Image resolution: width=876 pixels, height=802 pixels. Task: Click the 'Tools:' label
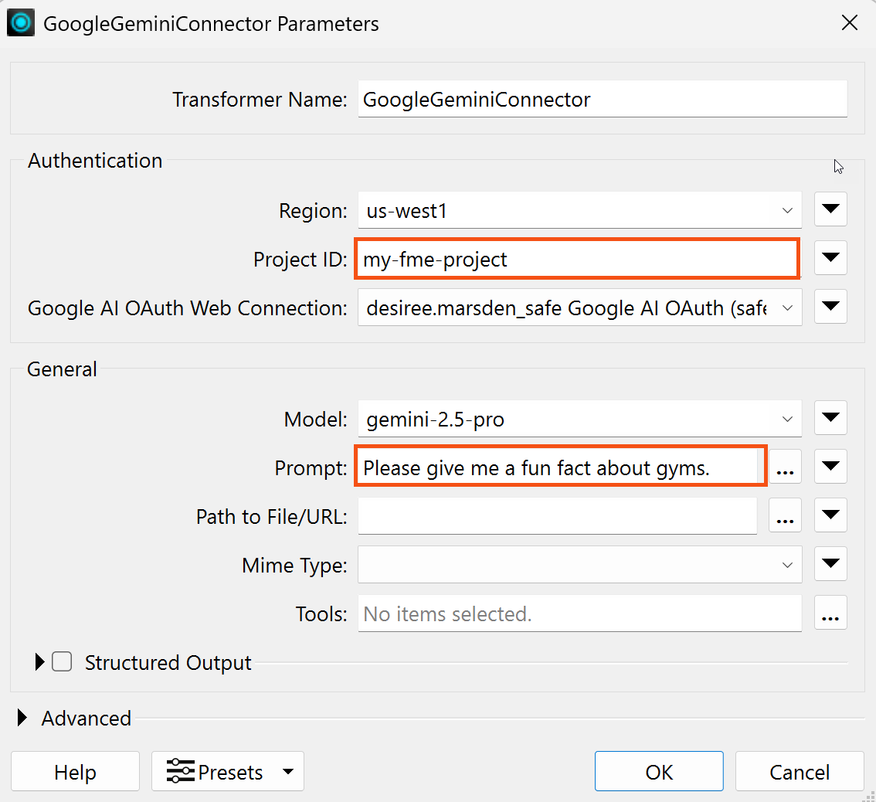click(321, 613)
